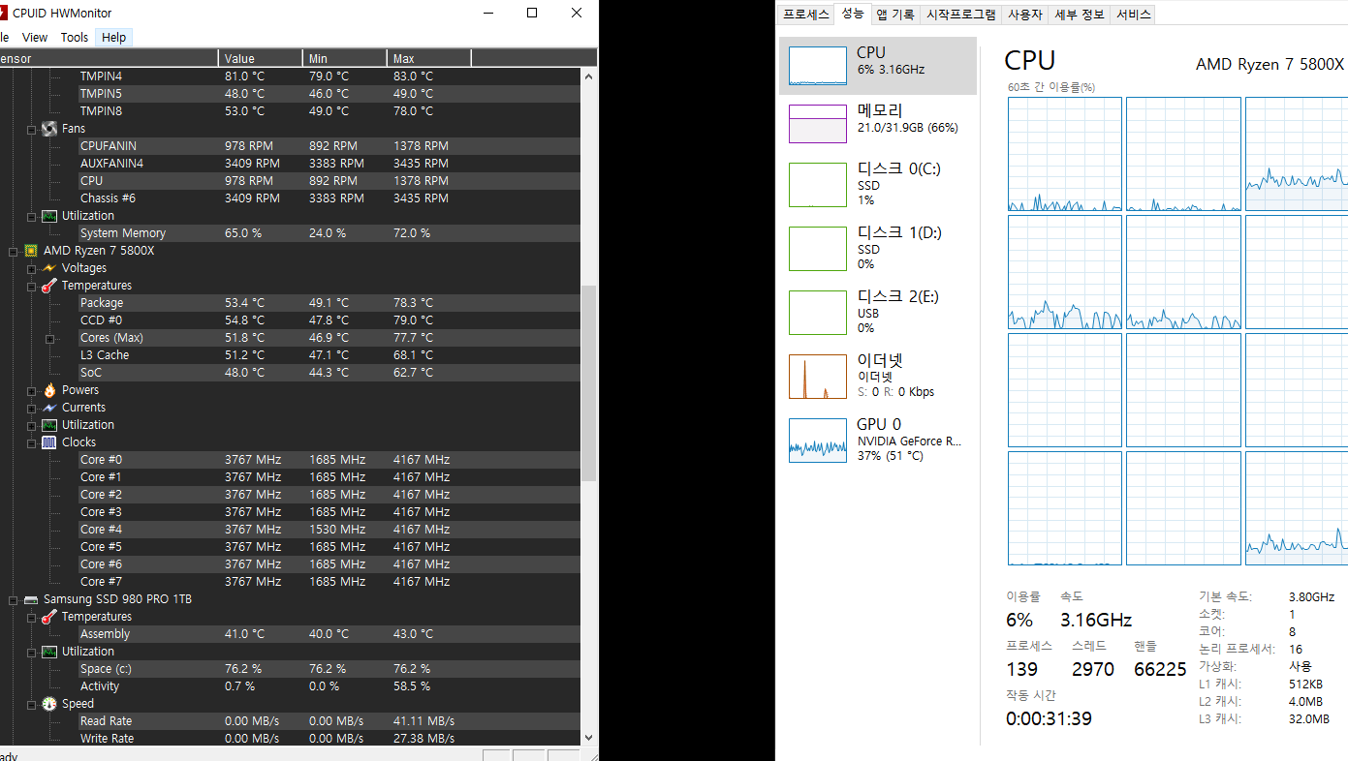Open the View menu in HWMonitor
Screen dimensions: 1348x761
(x=35, y=38)
